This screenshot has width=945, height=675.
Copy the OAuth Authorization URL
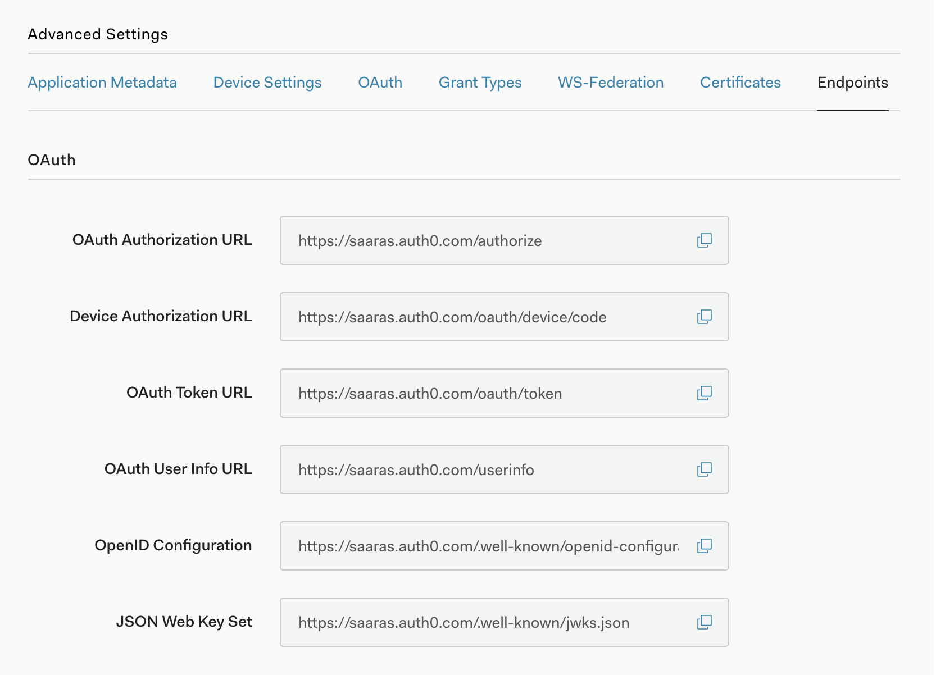point(704,240)
